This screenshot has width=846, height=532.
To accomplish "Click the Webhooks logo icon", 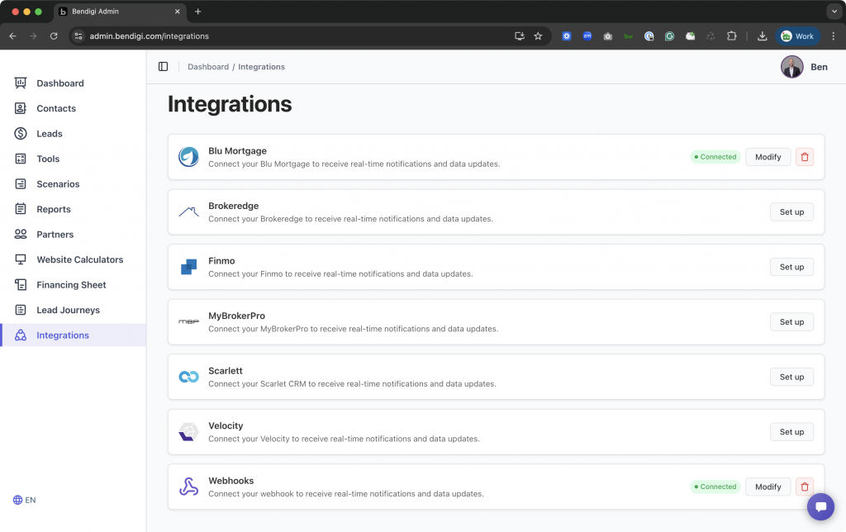I will click(188, 487).
